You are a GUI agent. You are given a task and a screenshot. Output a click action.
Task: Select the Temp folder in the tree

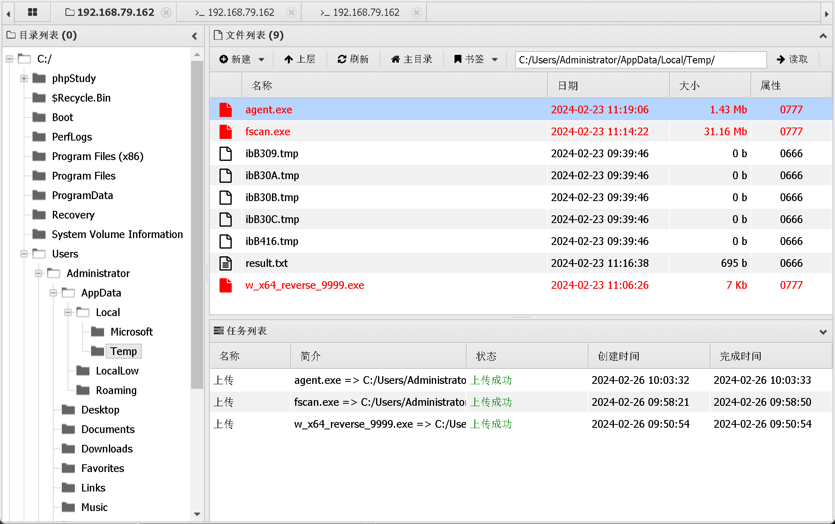click(x=124, y=351)
